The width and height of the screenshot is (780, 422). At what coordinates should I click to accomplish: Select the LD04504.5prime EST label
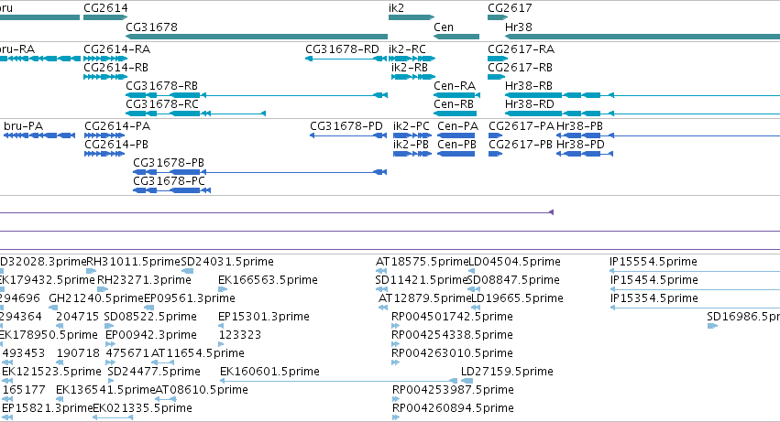click(x=515, y=262)
